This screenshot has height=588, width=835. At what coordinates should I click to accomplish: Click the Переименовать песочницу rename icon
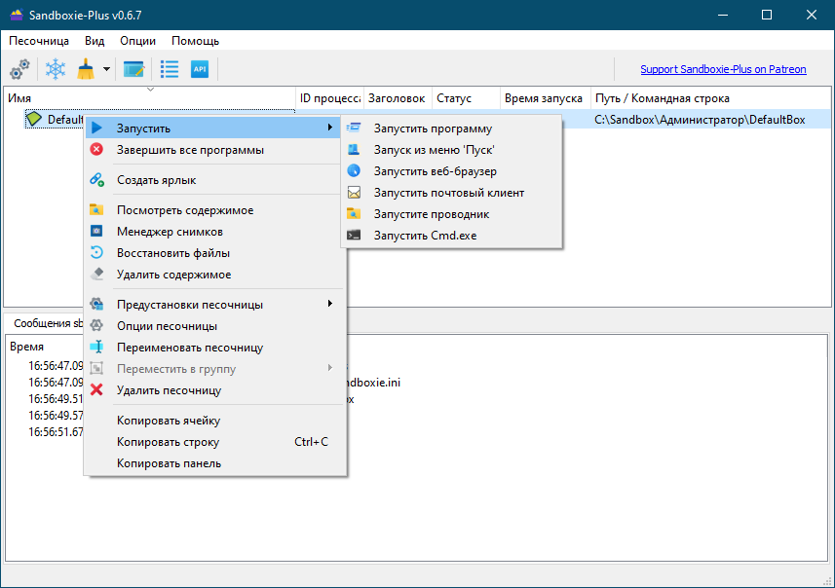click(x=96, y=347)
